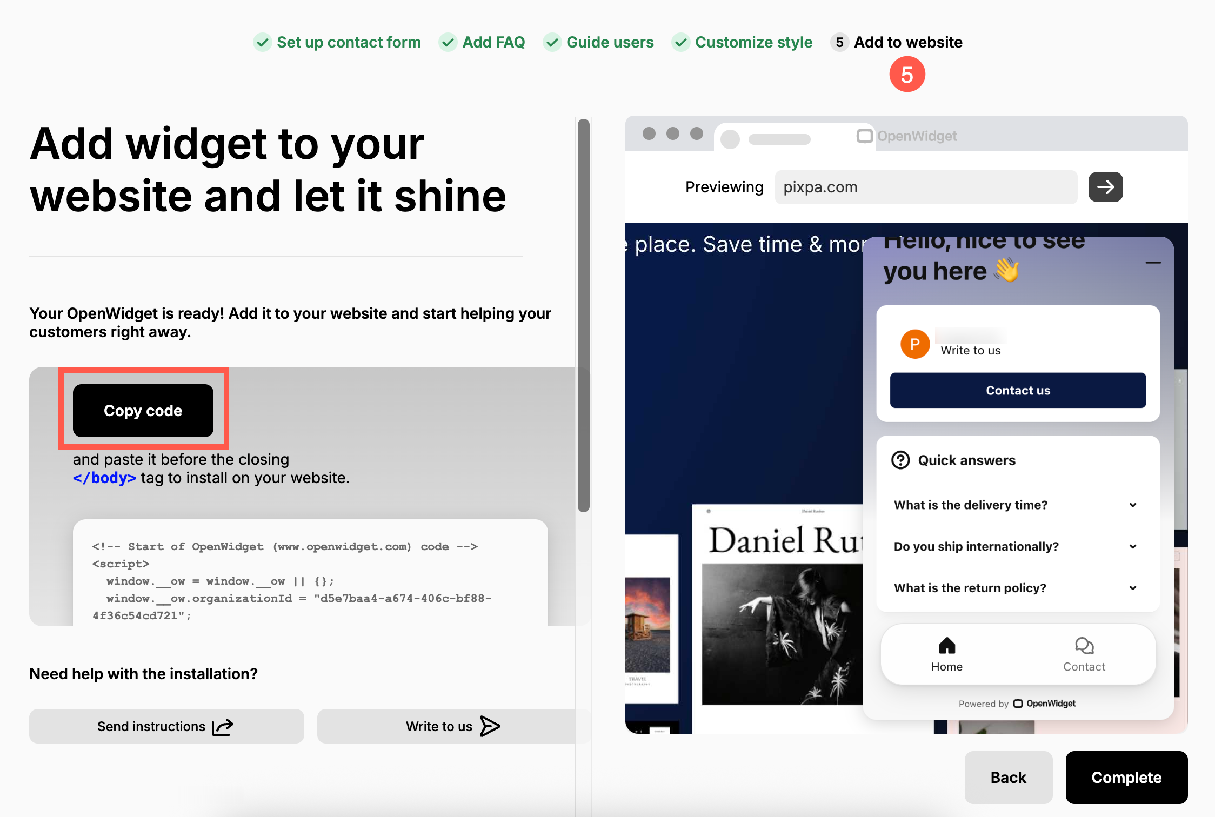This screenshot has height=817, width=1215.
Task: Click share icon on Send instructions
Action: [223, 727]
